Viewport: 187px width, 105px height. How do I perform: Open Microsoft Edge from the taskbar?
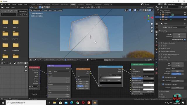(x=72, y=103)
